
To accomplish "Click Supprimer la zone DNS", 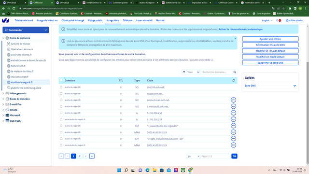I will pyautogui.click(x=270, y=63).
